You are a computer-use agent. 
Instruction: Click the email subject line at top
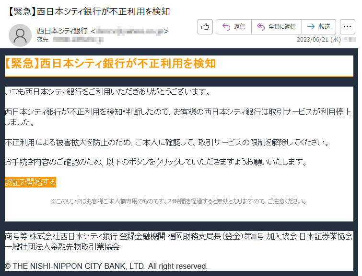coord(89,11)
